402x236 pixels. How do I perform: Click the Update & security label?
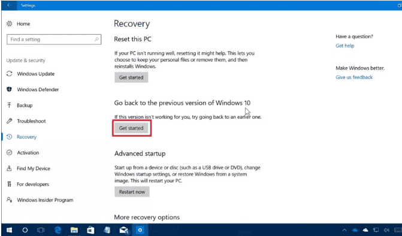26,60
